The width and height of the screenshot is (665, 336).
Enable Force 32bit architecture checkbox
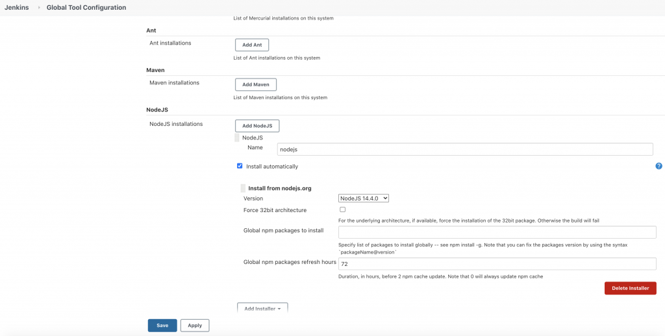(x=343, y=210)
